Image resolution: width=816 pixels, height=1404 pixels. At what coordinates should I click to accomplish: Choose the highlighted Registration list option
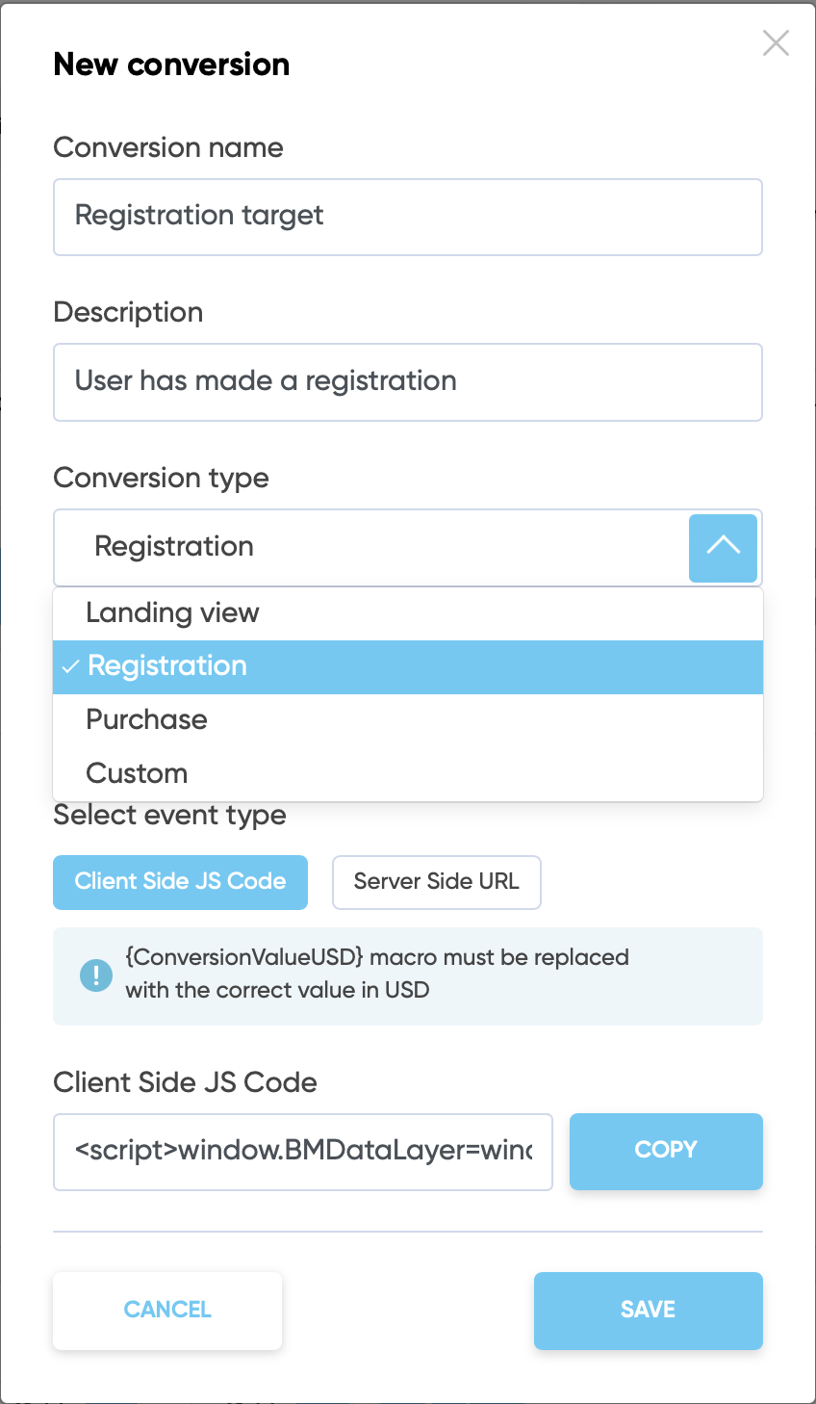[167, 666]
